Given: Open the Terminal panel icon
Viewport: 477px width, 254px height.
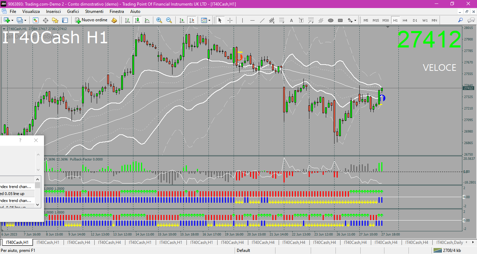Looking at the screenshot, I should click(65, 20).
